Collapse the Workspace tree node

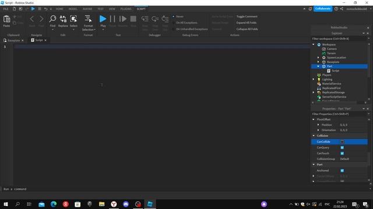(x=314, y=45)
